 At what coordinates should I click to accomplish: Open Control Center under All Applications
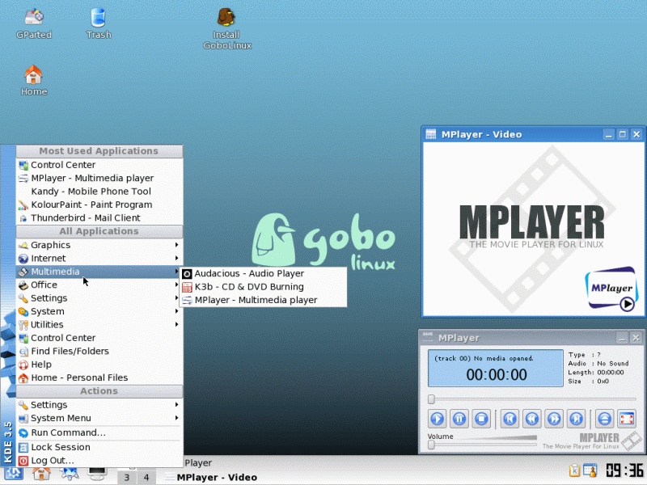pos(99,338)
